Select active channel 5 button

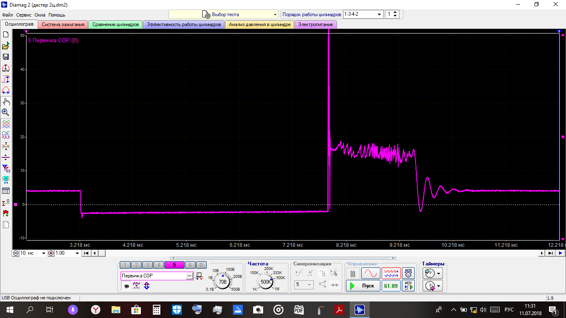(174, 265)
